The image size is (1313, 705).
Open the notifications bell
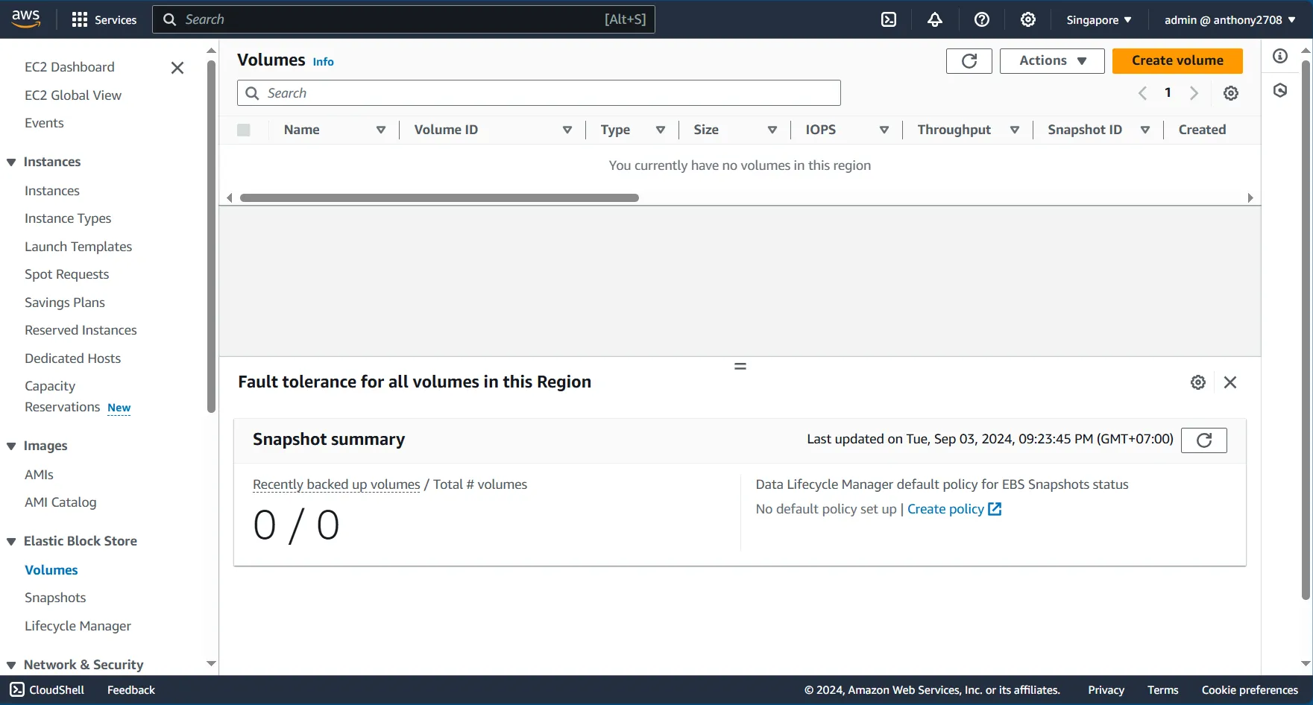[935, 19]
